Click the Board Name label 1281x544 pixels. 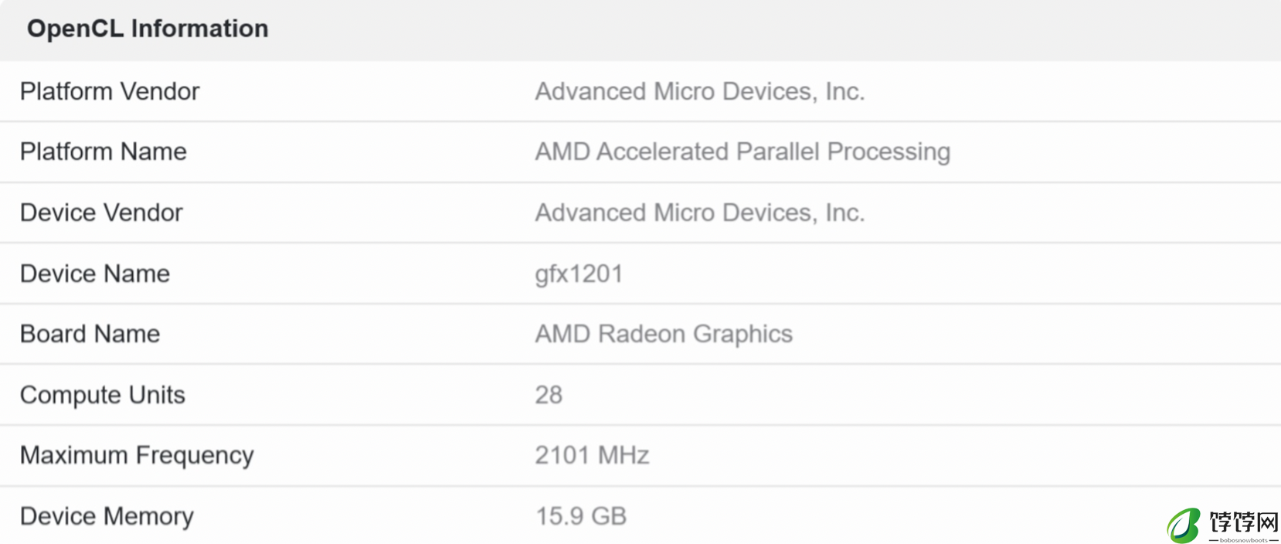click(x=90, y=334)
